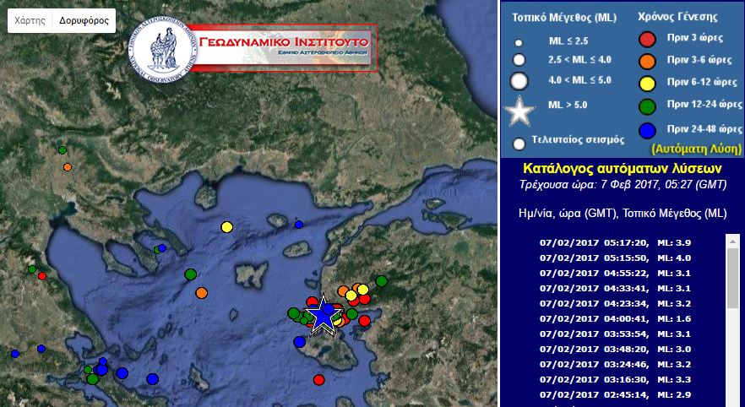Select the isolated yellow earthquake marker at sea
The width and height of the screenshot is (745, 407).
[226, 227]
